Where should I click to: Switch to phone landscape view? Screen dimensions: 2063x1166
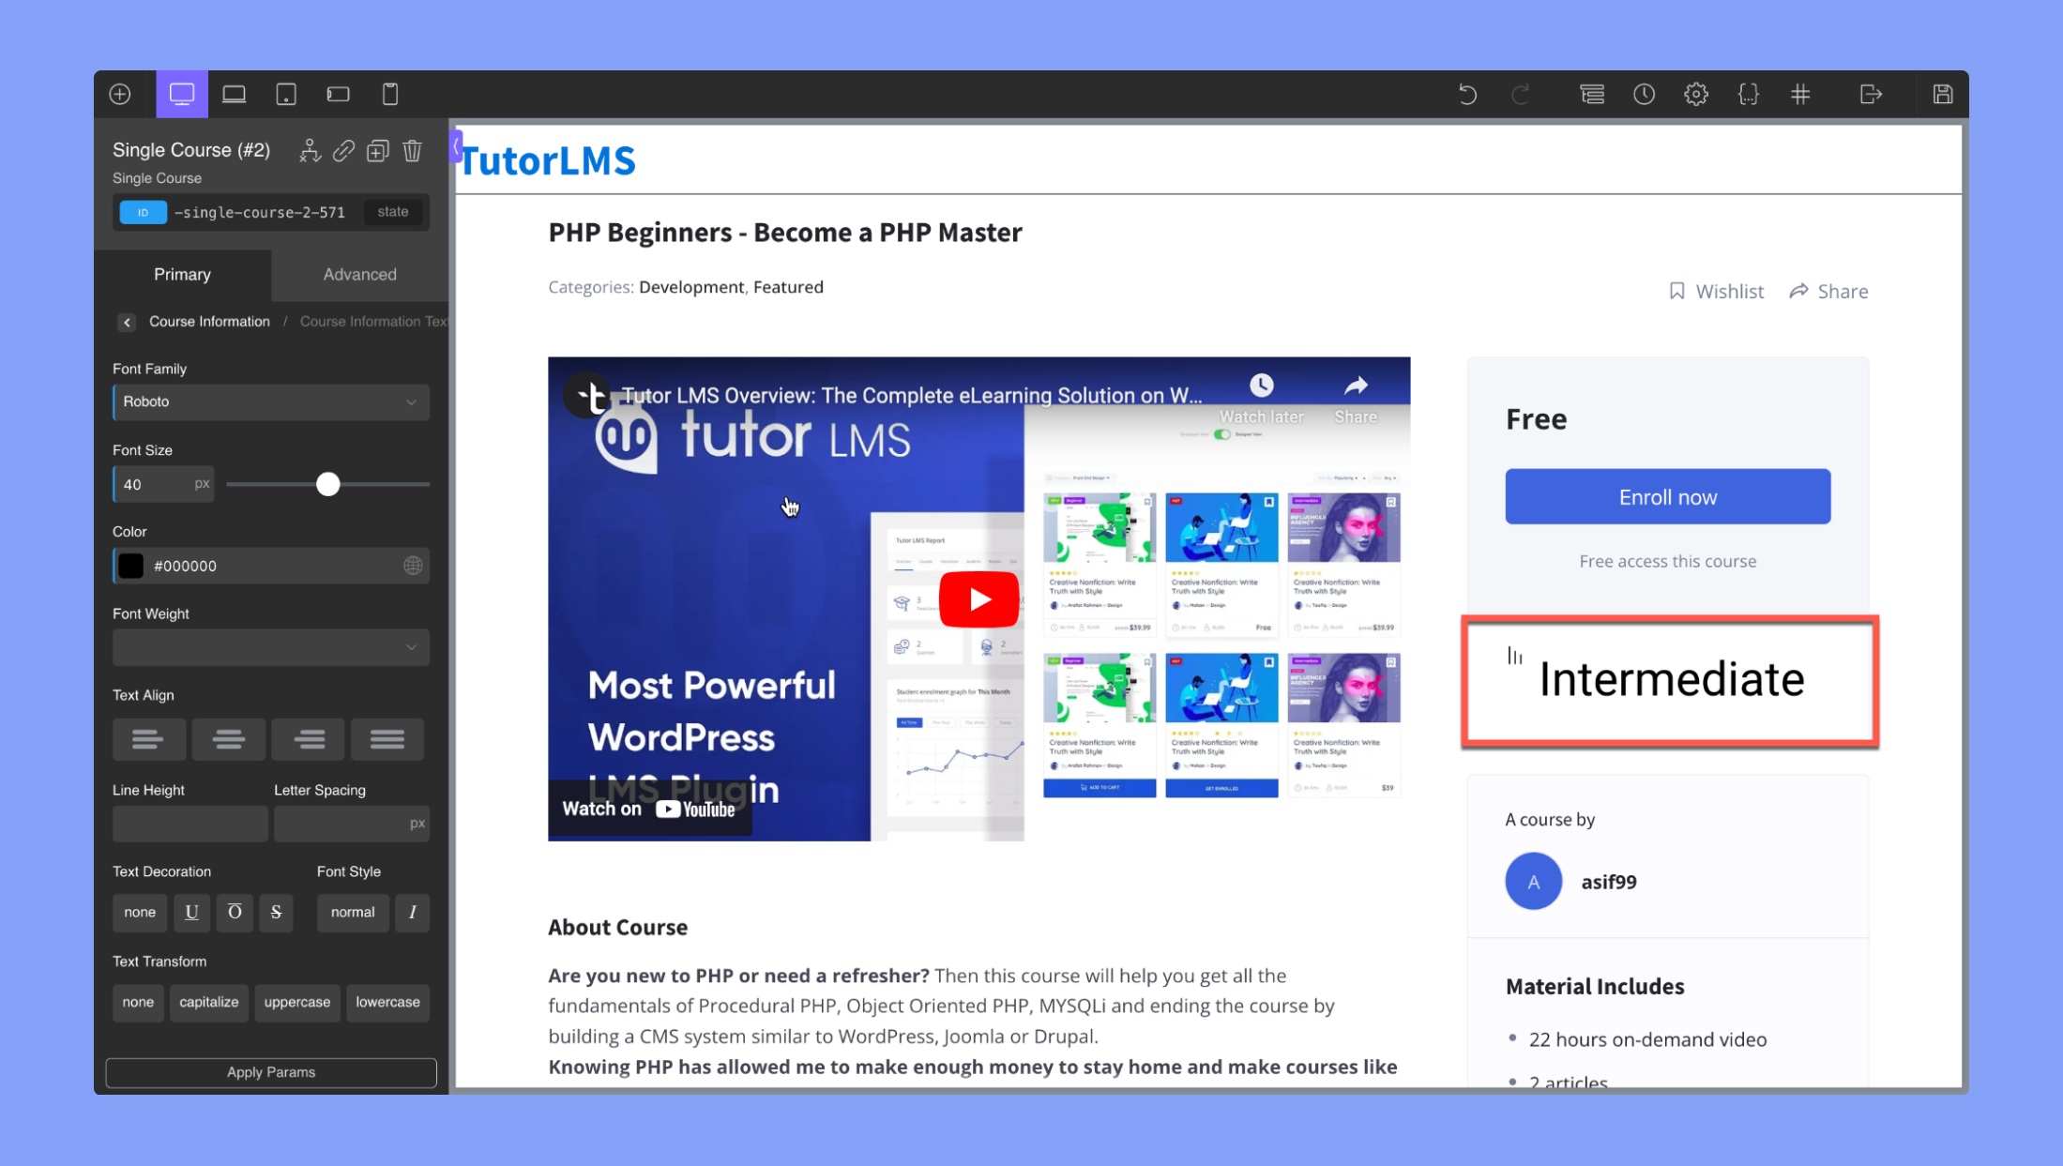click(x=338, y=94)
